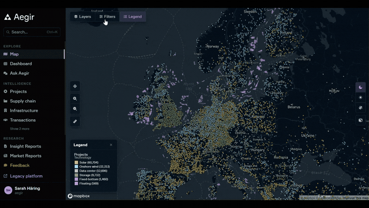369x208 pixels.
Task: Click the zoom out magnifier icon
Action: 75,109
